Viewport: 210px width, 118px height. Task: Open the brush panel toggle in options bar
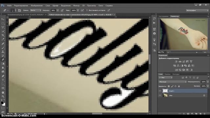19,10
